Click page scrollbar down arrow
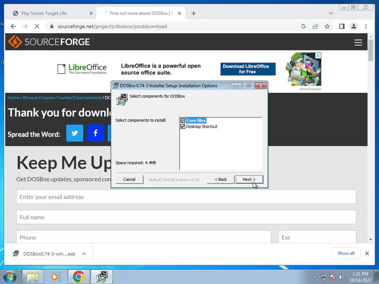 point(370,240)
